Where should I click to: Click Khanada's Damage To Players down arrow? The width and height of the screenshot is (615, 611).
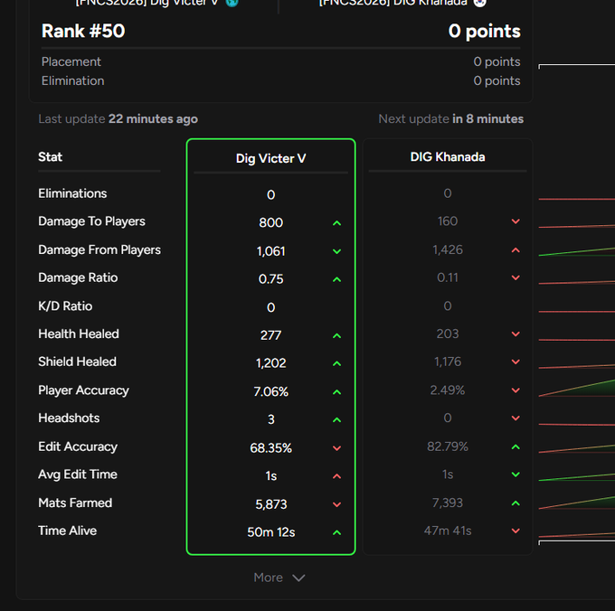pyautogui.click(x=516, y=221)
